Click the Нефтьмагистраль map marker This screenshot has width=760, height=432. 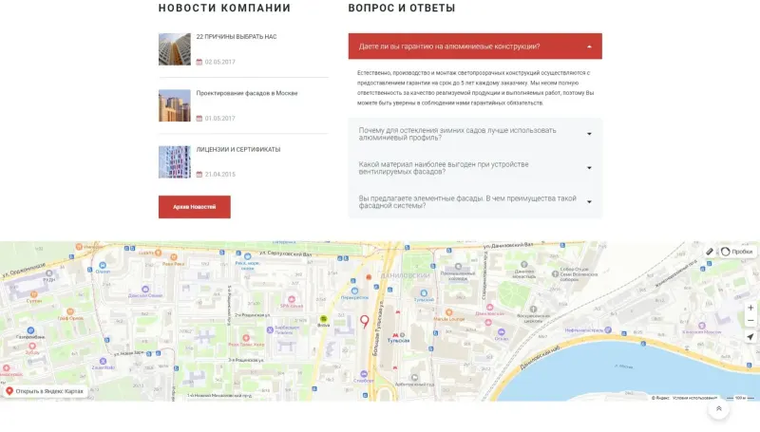(608, 329)
